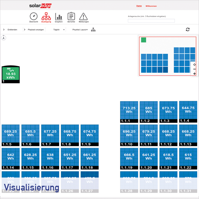The image size is (199, 199).
Task: Open the Täglich period dropdown
Action: [59, 30]
